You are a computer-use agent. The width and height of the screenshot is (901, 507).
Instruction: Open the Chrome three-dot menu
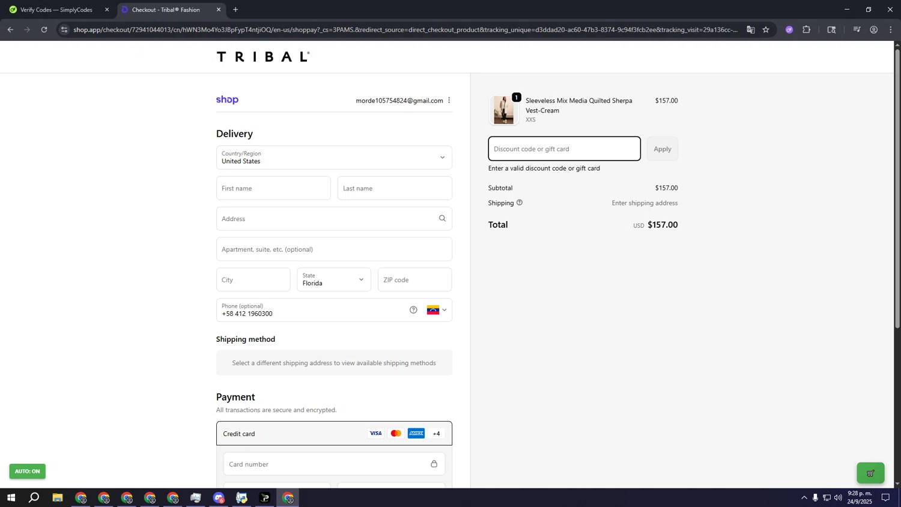click(891, 29)
